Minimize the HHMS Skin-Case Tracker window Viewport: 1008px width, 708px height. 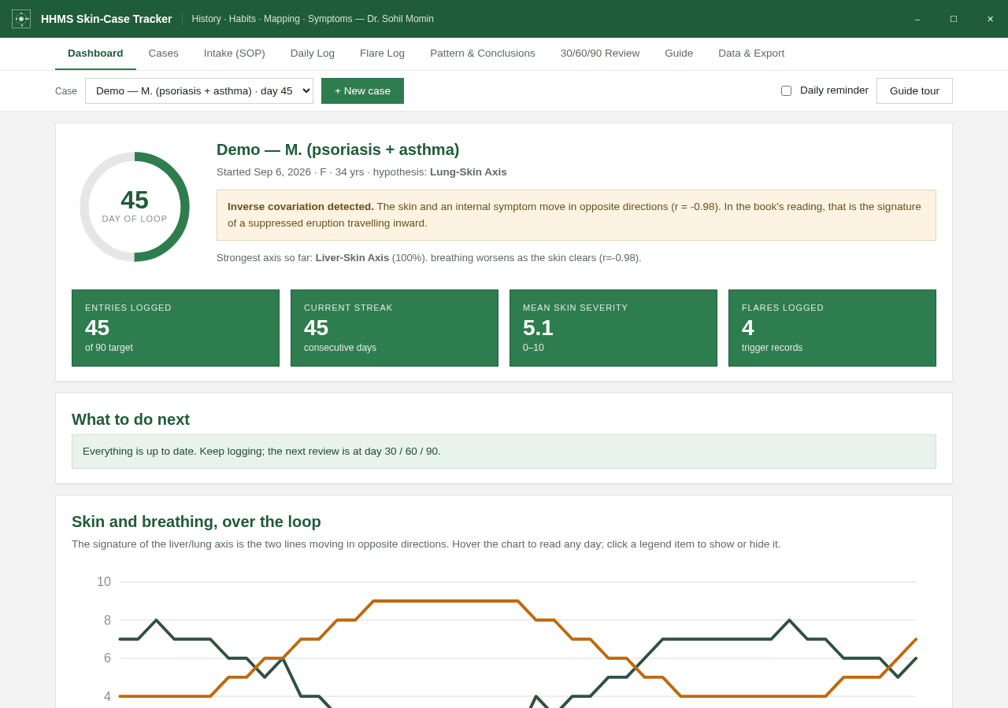pyautogui.click(x=917, y=19)
